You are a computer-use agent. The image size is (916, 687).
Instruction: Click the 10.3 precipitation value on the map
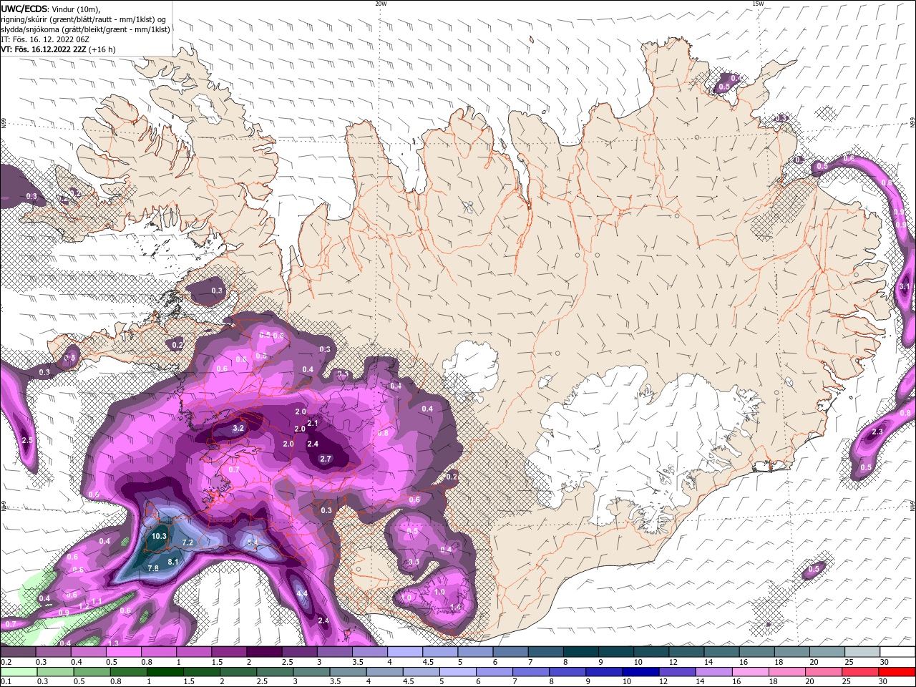[159, 536]
